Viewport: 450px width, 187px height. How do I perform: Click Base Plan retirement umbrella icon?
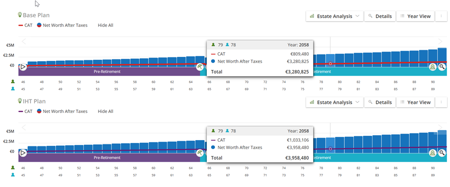click(200, 67)
